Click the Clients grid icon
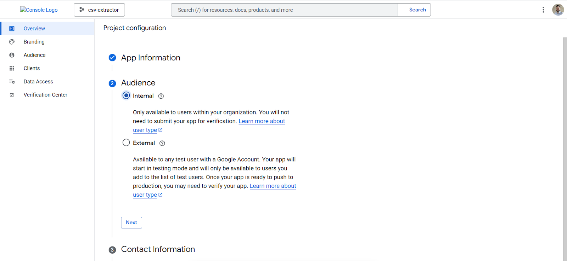The image size is (567, 261). point(12,68)
